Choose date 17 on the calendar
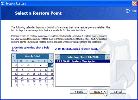Screen dimensions: 138x100 [45, 74]
